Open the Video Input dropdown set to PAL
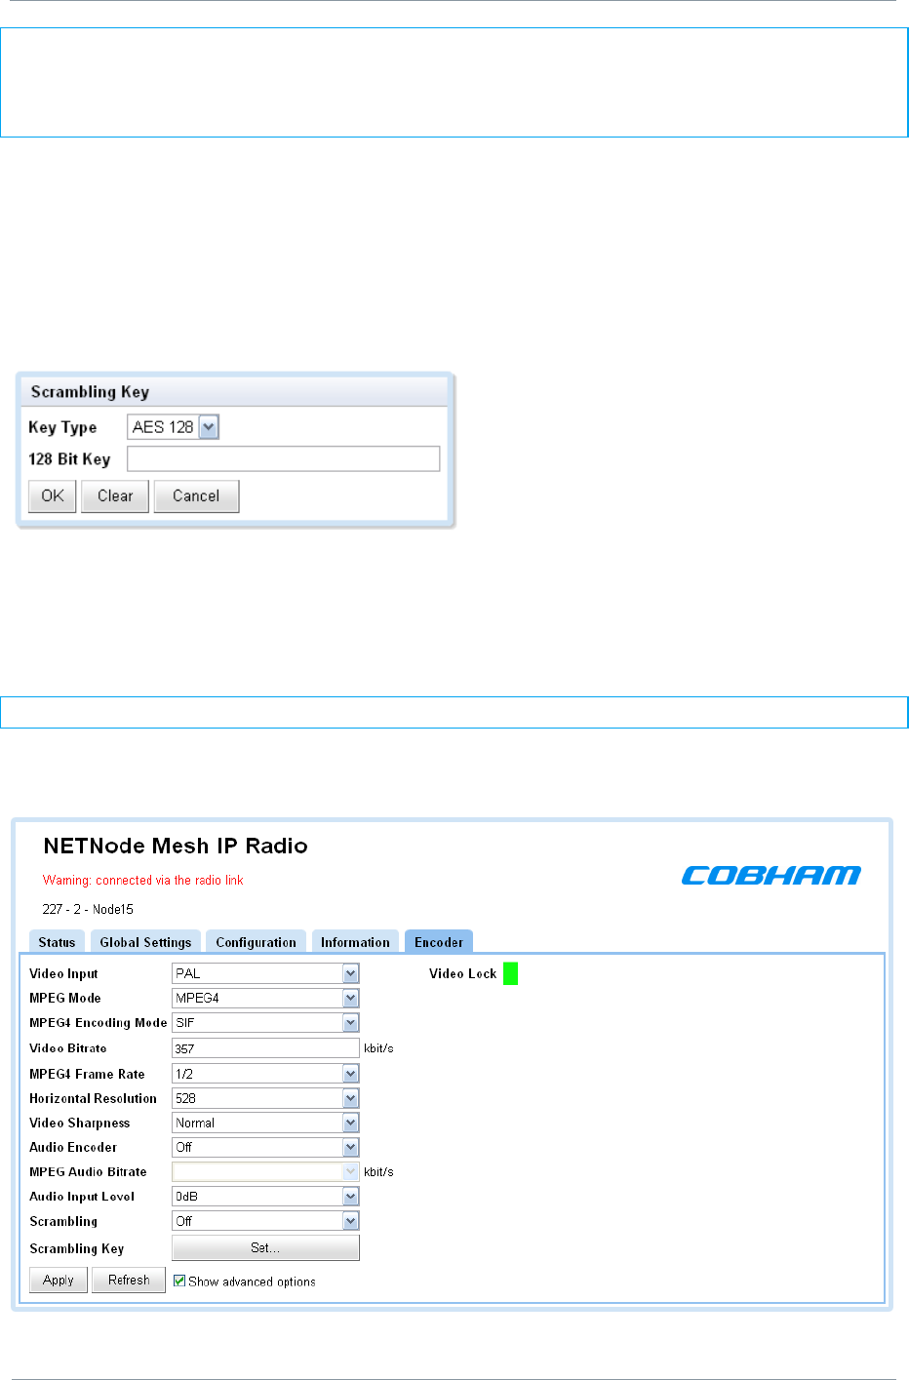Viewport: 909px width, 1380px height. (x=265, y=973)
